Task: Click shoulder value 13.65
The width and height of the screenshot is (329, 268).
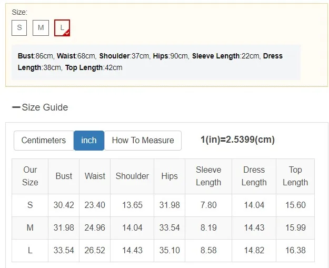Action: [132, 205]
